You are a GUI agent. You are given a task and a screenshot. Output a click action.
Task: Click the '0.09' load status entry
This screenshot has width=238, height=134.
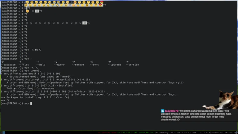click(183, 133)
